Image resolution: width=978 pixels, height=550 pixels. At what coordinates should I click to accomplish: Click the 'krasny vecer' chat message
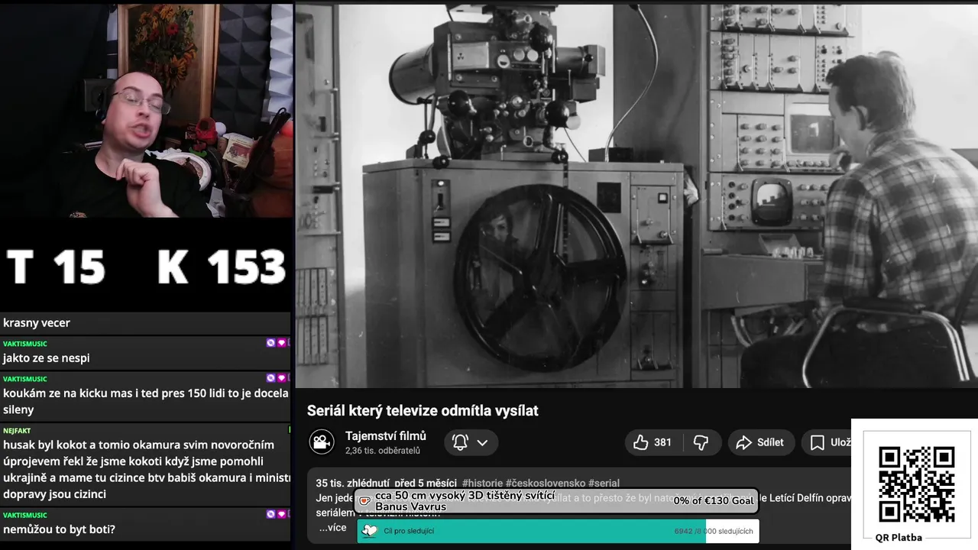click(x=37, y=322)
